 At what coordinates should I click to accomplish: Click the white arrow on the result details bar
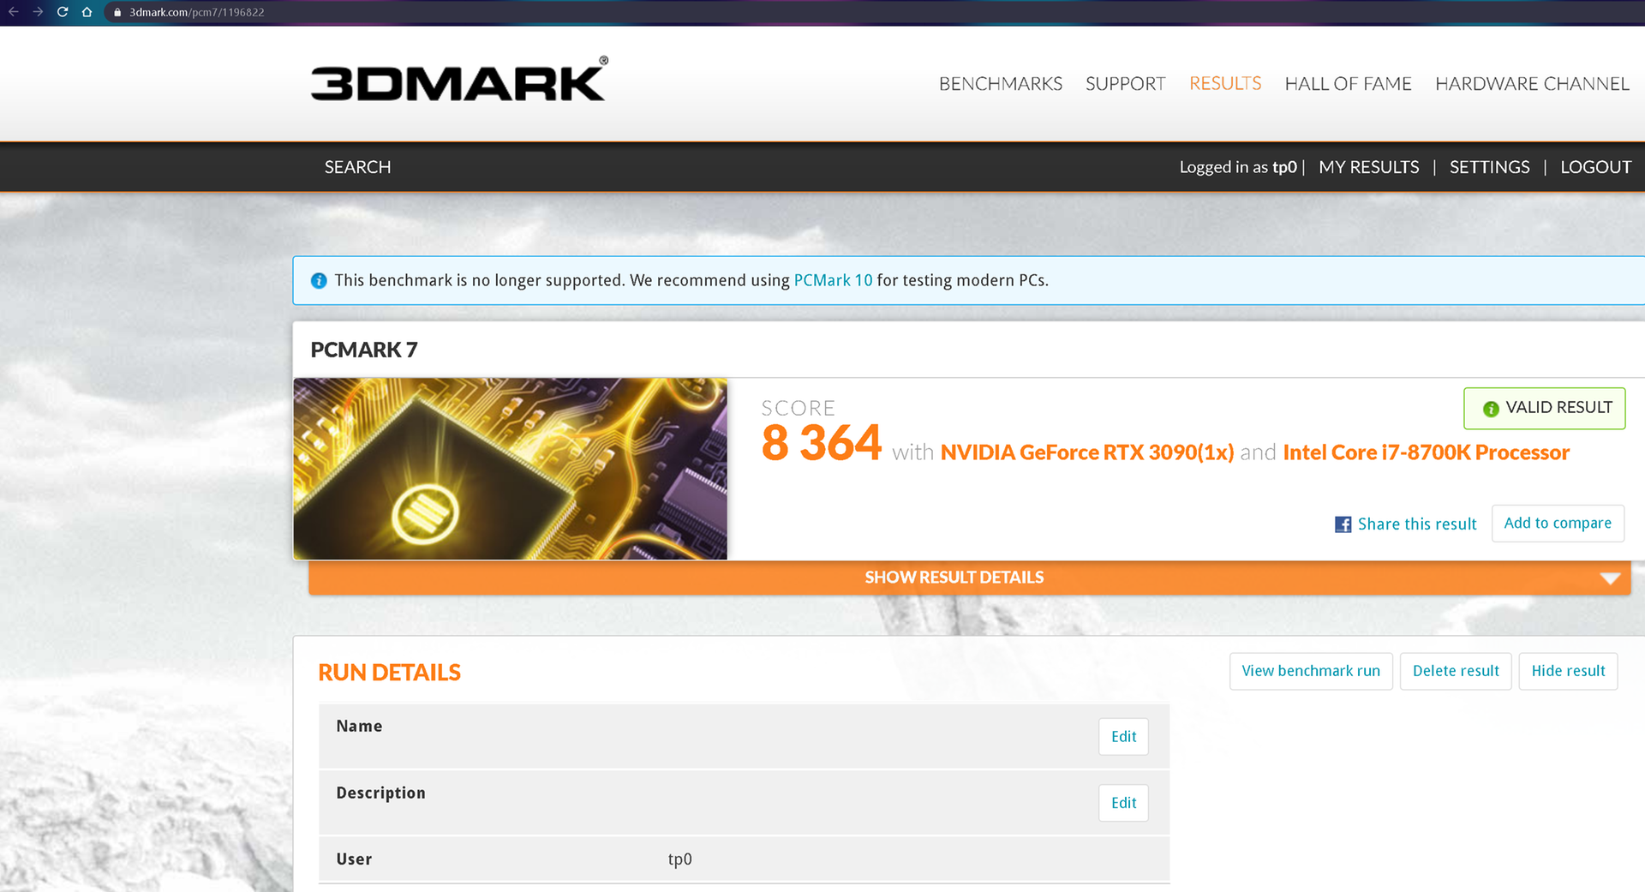pyautogui.click(x=1610, y=578)
